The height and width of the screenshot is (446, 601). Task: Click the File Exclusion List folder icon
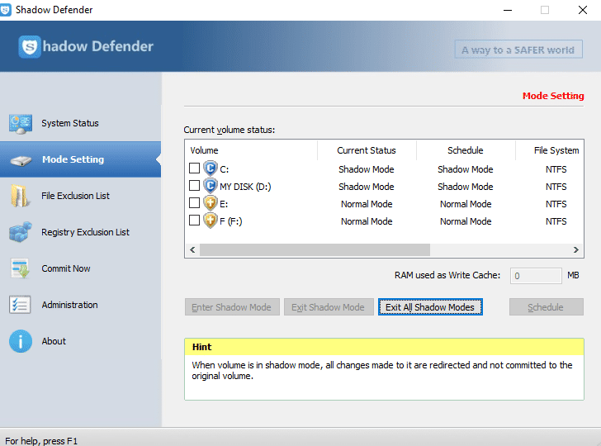19,196
